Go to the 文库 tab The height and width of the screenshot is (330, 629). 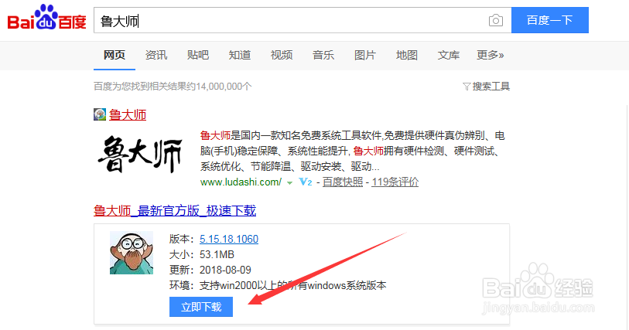pos(449,55)
